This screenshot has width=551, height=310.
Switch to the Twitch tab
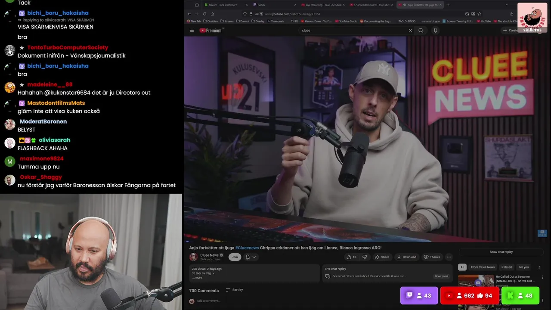(274, 5)
